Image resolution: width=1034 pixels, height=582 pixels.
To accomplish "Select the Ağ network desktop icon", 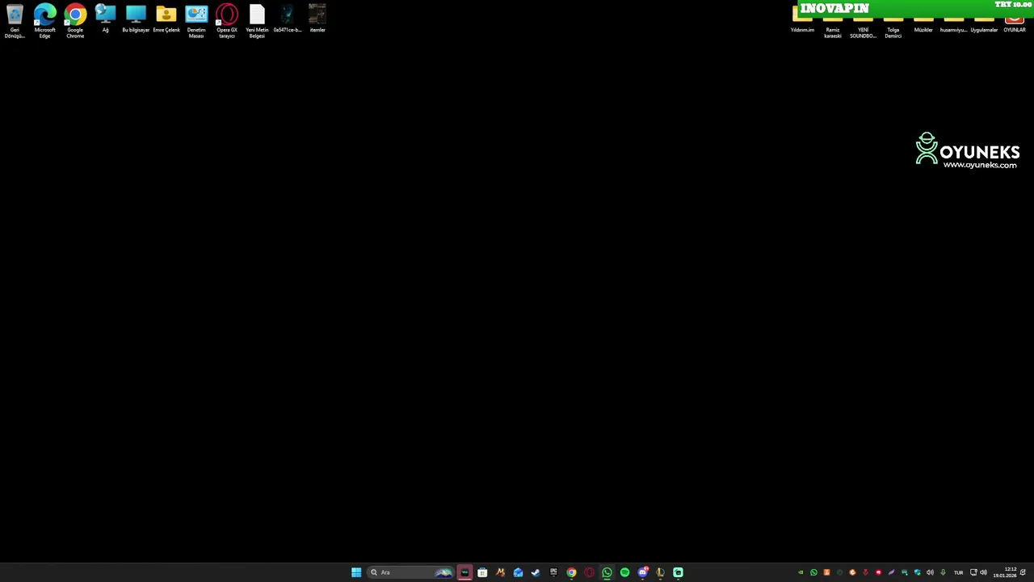I will click(x=105, y=19).
